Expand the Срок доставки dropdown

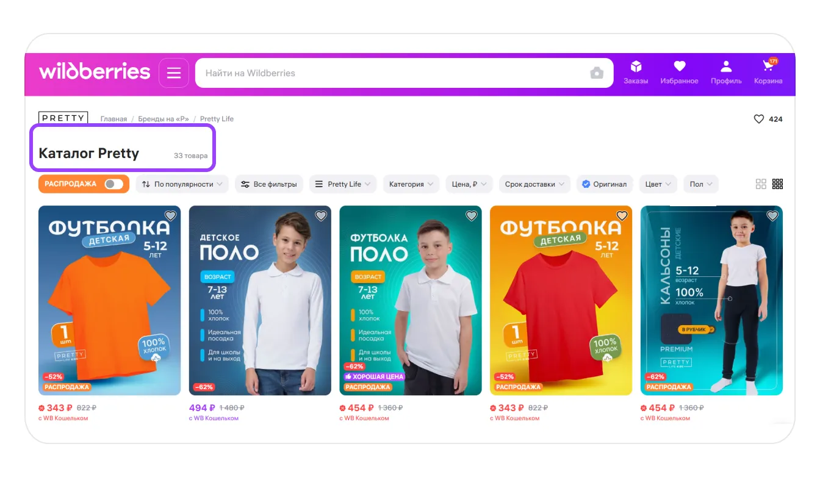(x=534, y=184)
